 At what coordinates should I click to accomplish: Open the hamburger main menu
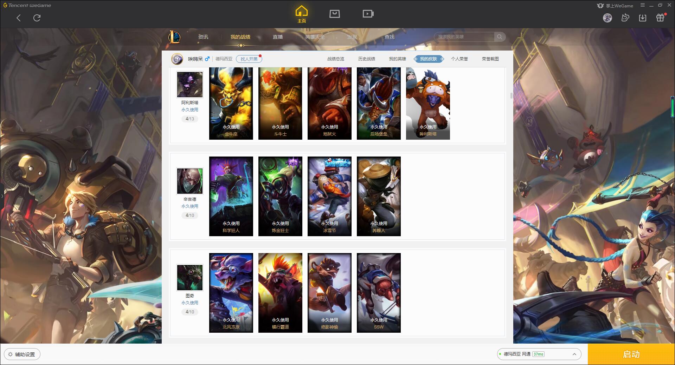643,5
